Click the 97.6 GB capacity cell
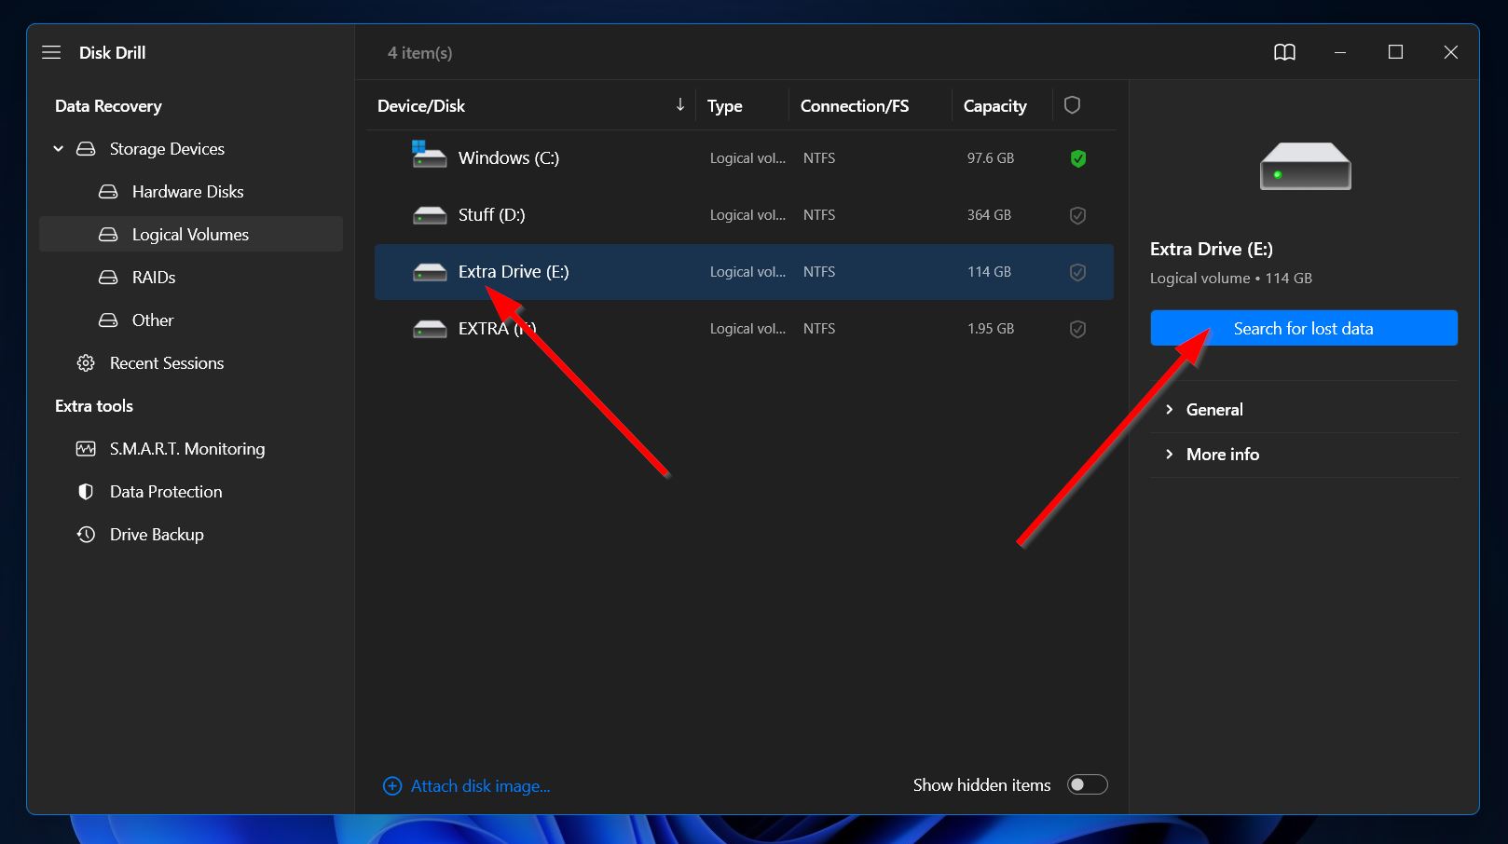This screenshot has height=844, width=1508. point(990,157)
